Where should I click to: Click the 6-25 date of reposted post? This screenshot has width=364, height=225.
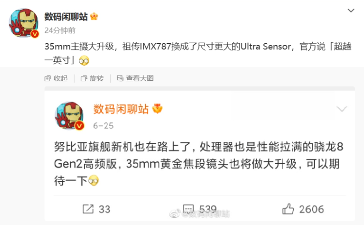tap(103, 126)
